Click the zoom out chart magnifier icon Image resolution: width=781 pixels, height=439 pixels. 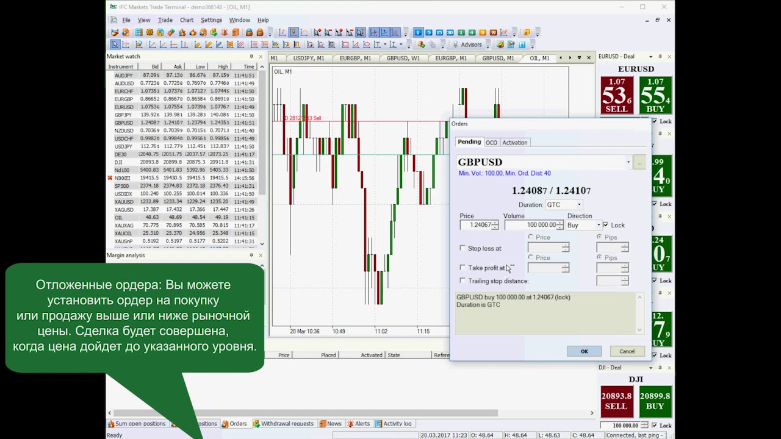[328, 32]
